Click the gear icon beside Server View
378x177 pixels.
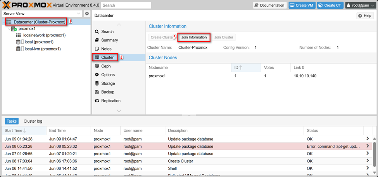click(x=87, y=14)
